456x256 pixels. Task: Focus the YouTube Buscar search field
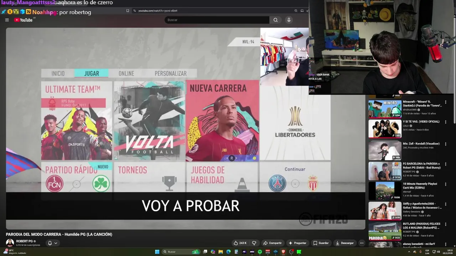[x=217, y=20]
